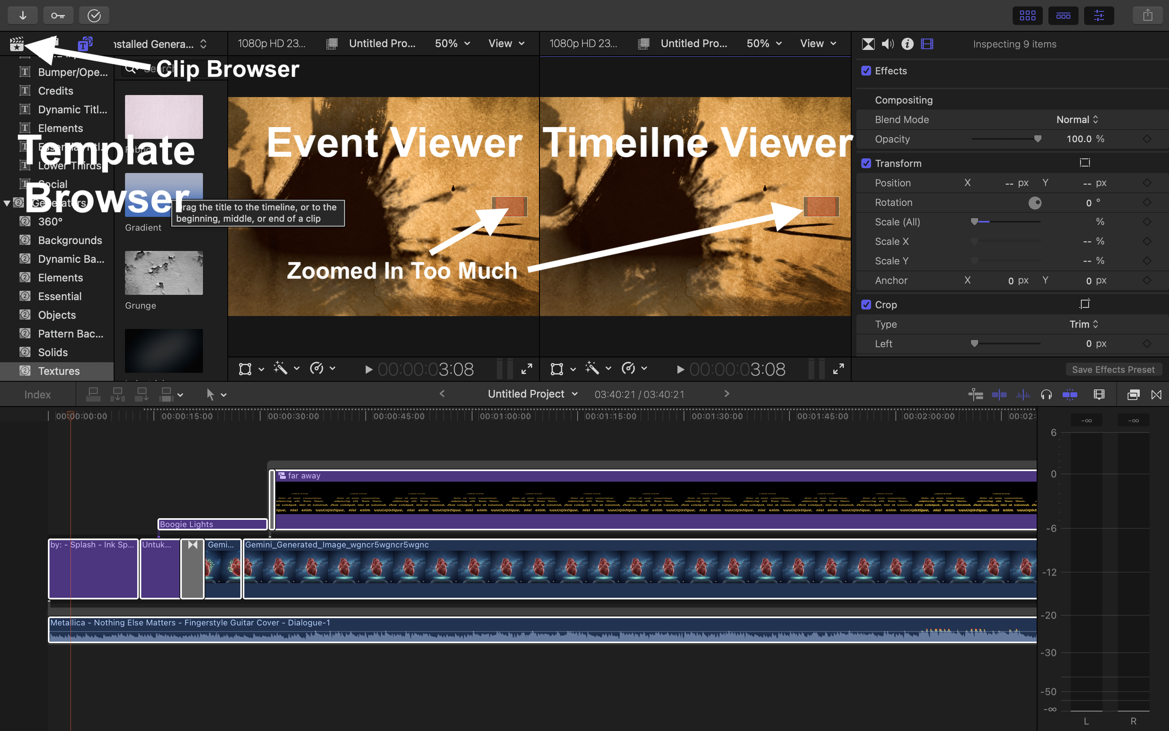The height and width of the screenshot is (731, 1169).
Task: Uncheck the Effects checkbox
Action: point(866,71)
